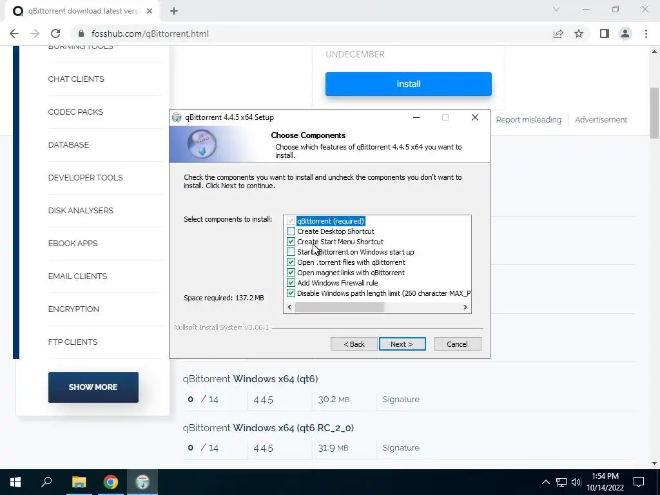Open CHAT CLIENTS category
The width and height of the screenshot is (660, 495).
click(76, 79)
